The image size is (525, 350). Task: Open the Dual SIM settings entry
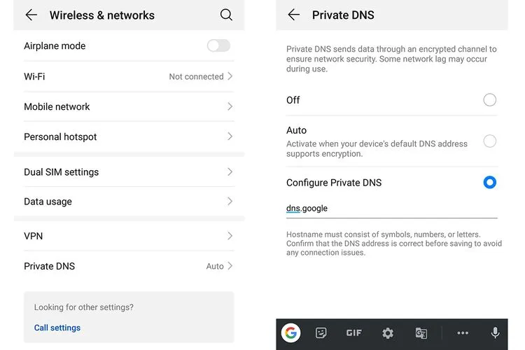coord(129,171)
